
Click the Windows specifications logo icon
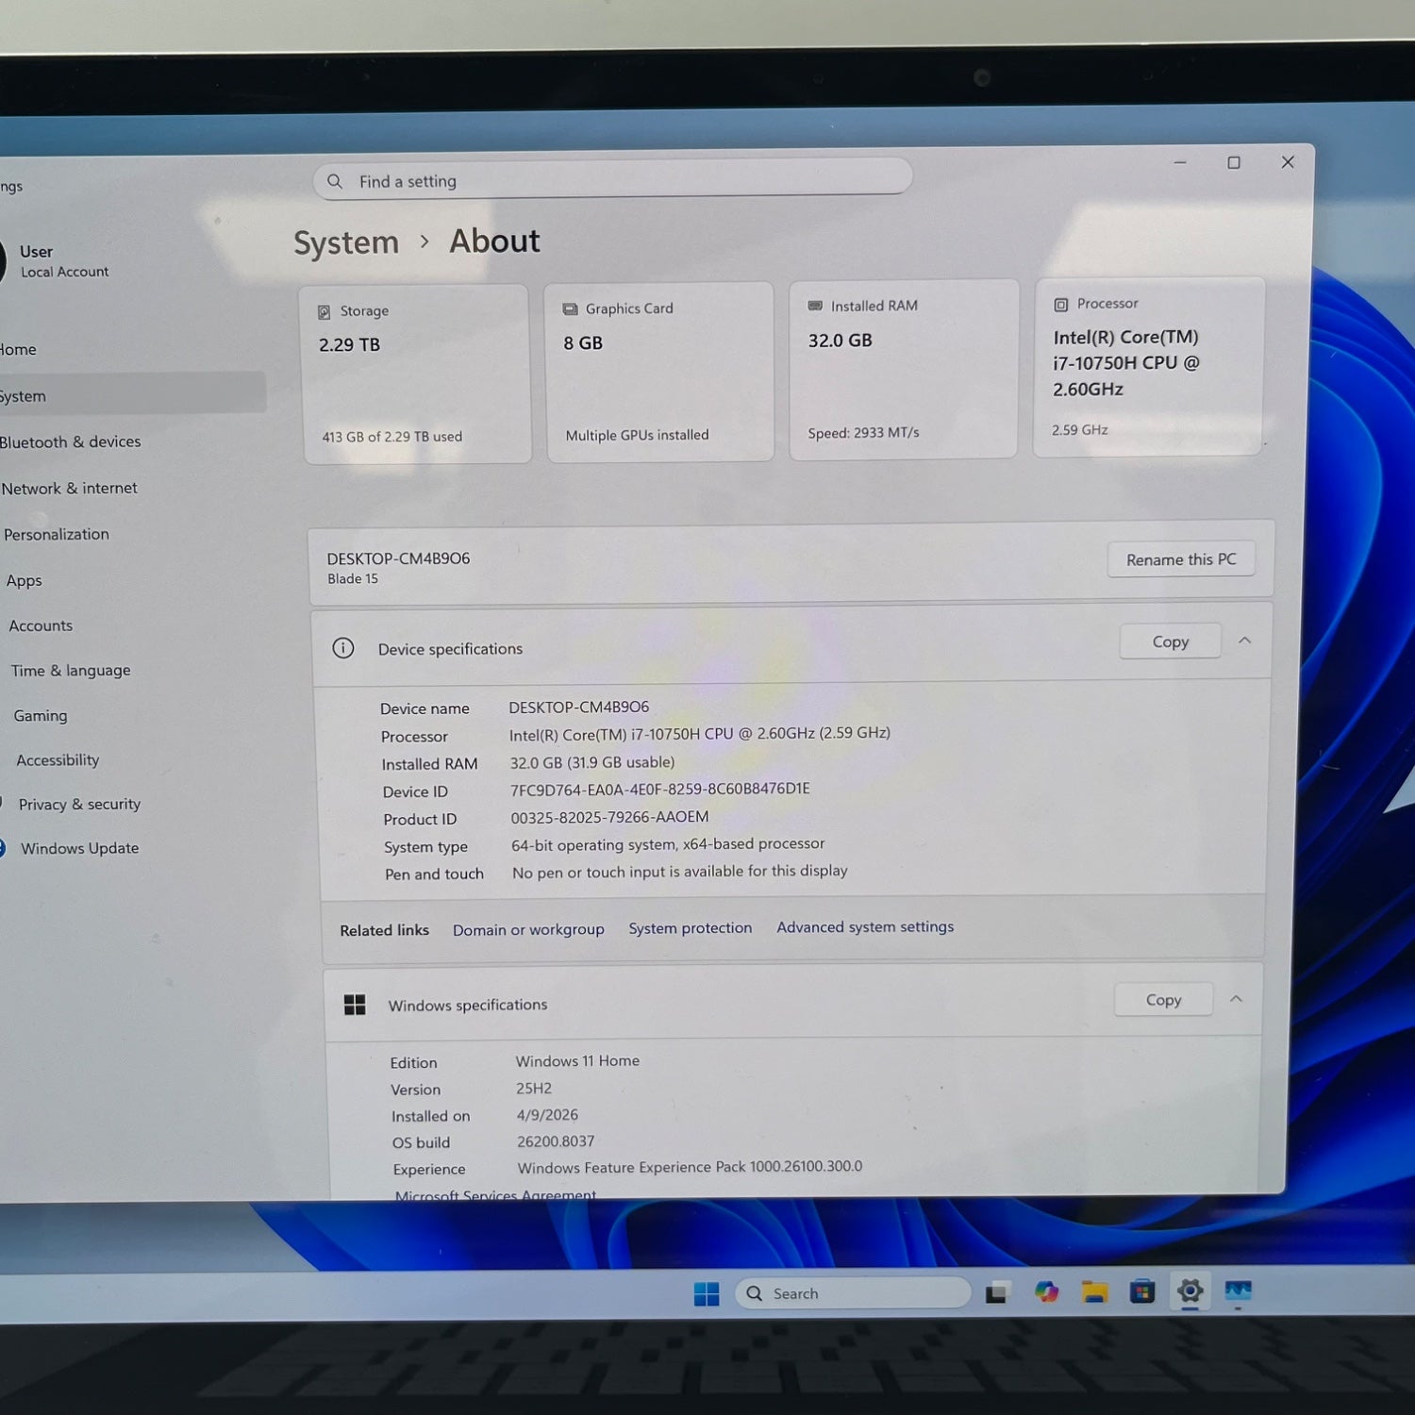[355, 1006]
